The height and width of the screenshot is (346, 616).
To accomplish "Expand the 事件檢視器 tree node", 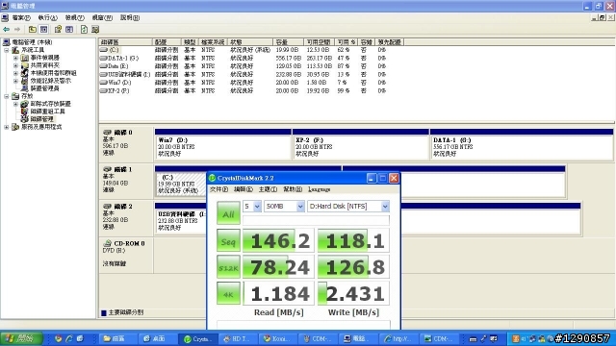I will (15, 58).
